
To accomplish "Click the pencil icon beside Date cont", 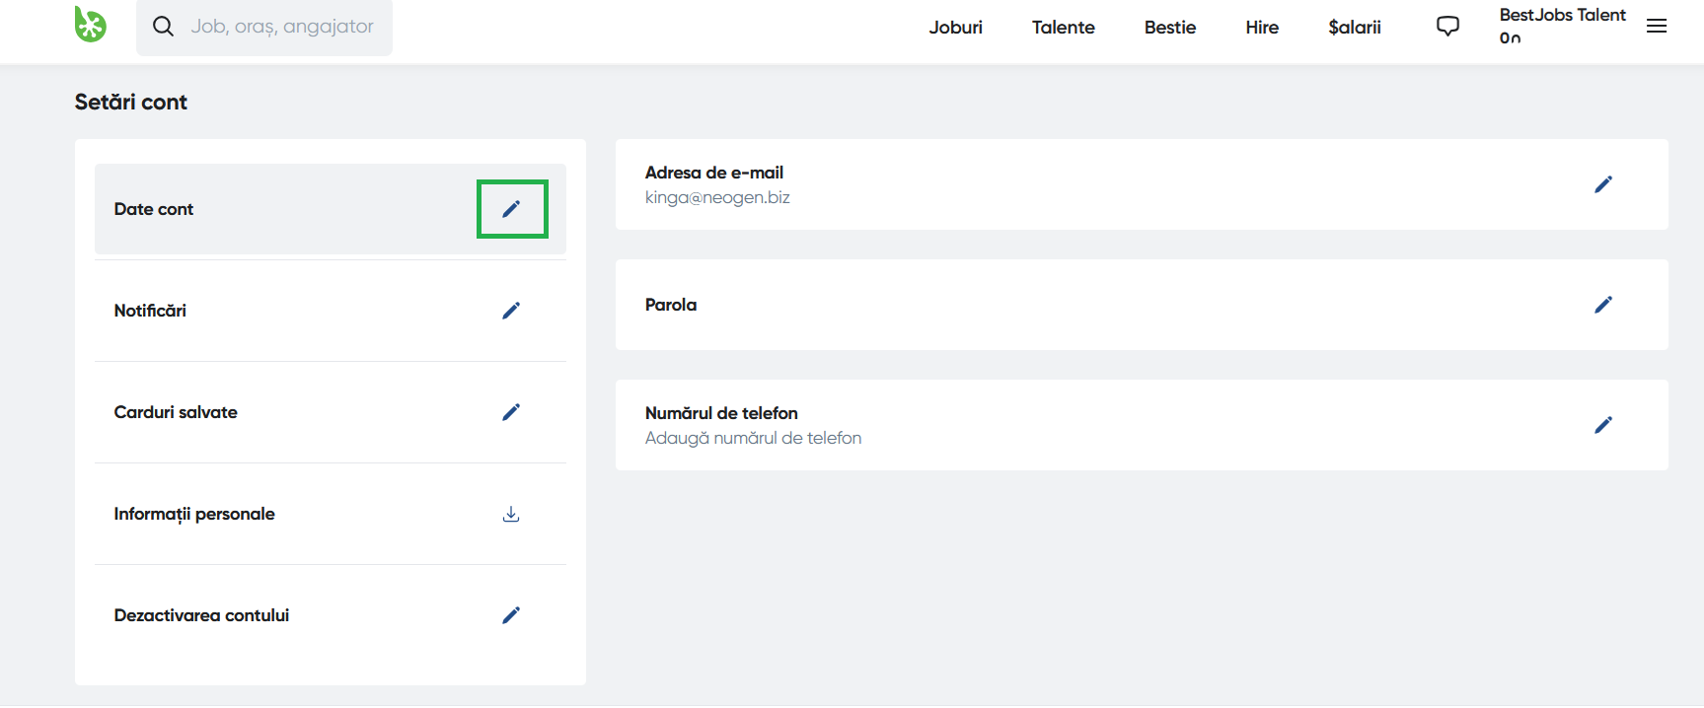I will coord(511,209).
